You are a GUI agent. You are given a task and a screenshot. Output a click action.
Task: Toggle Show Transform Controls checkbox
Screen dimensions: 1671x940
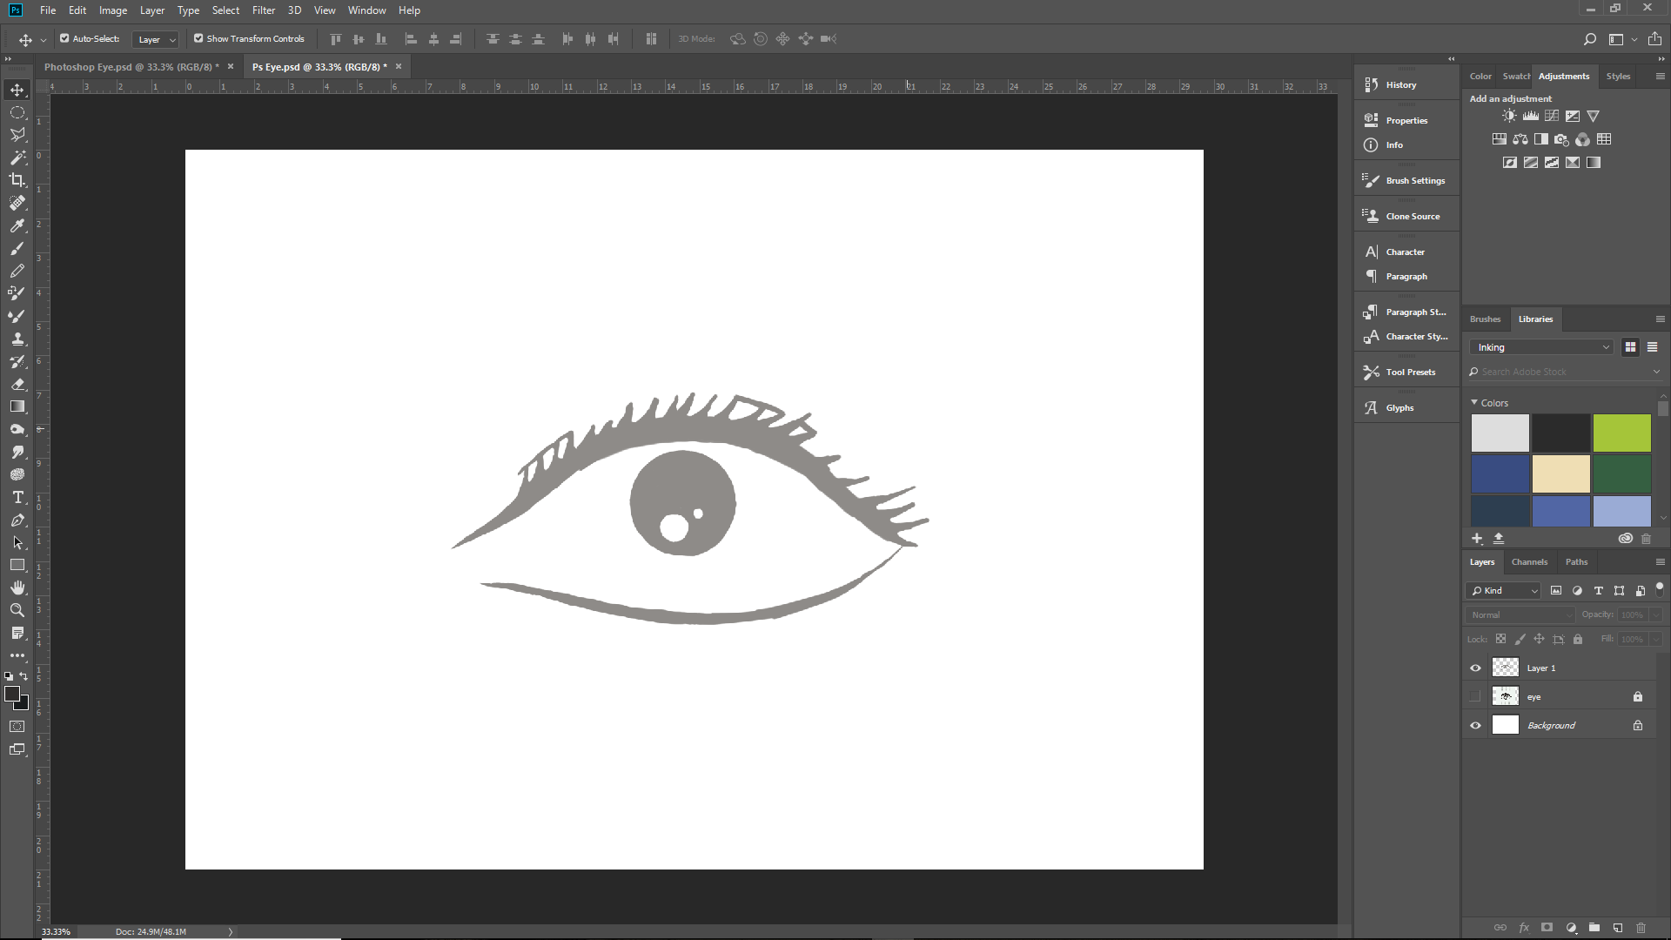click(x=198, y=38)
